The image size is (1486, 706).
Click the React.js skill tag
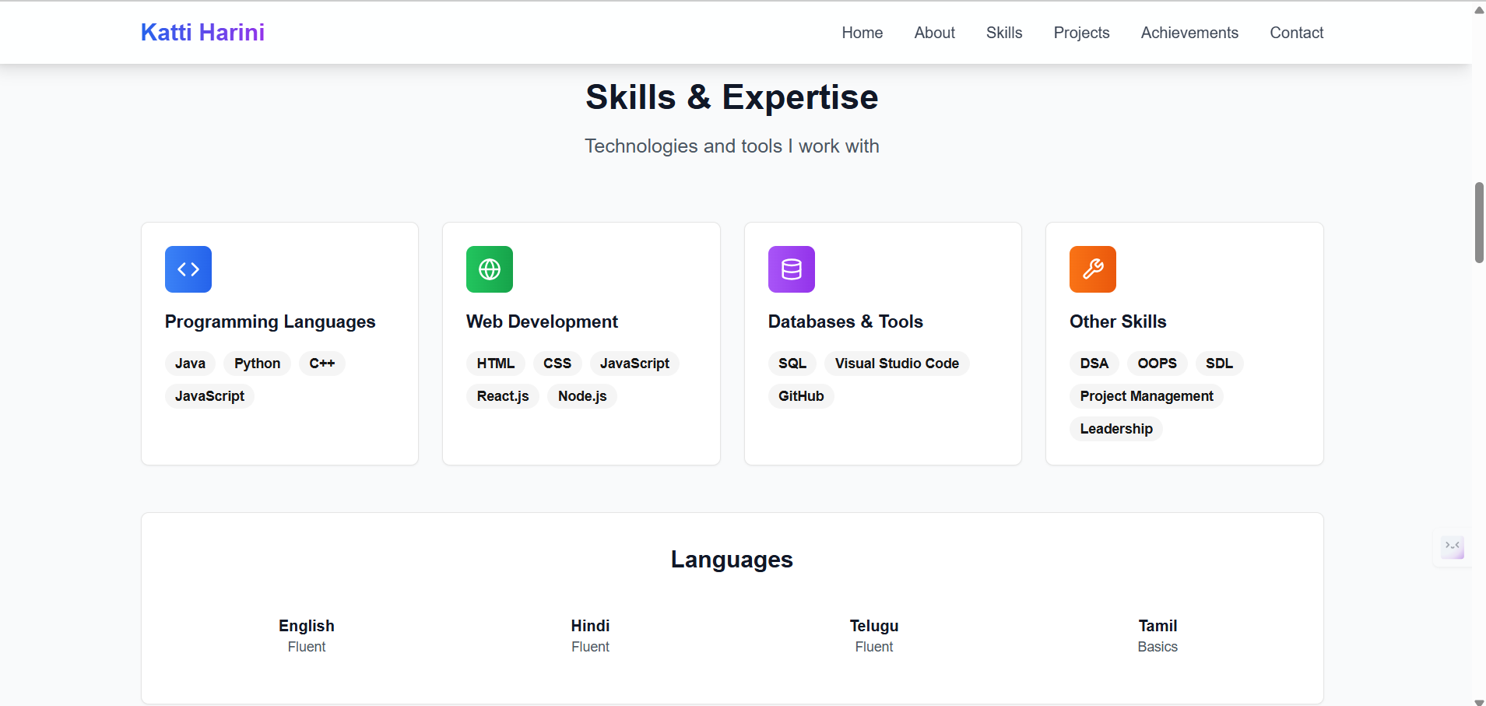pyautogui.click(x=503, y=396)
